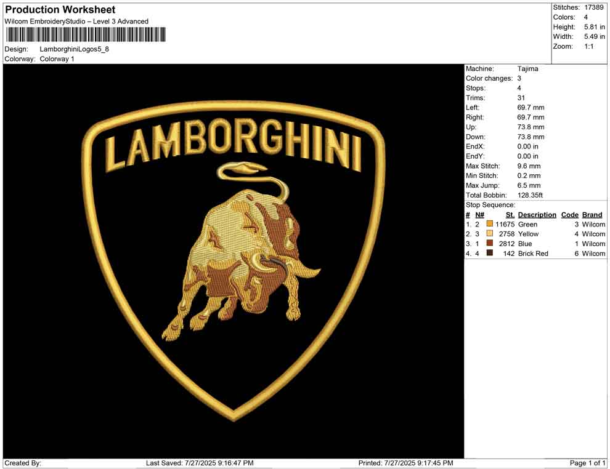Click the Blue thread color swatch
The width and height of the screenshot is (610, 469).
click(490, 243)
